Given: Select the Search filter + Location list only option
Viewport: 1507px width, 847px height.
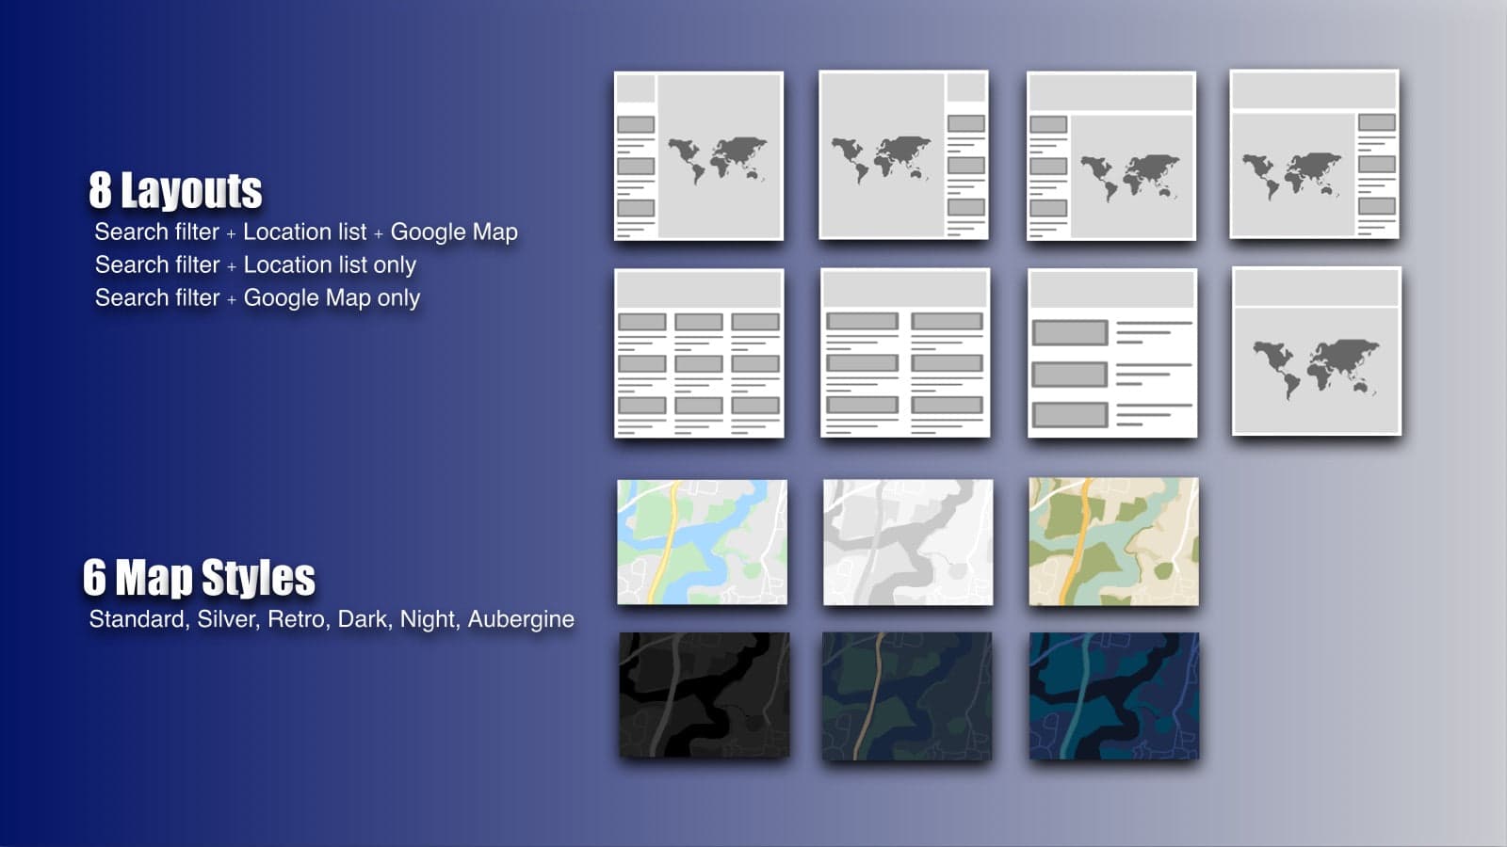Looking at the screenshot, I should pyautogui.click(x=254, y=264).
